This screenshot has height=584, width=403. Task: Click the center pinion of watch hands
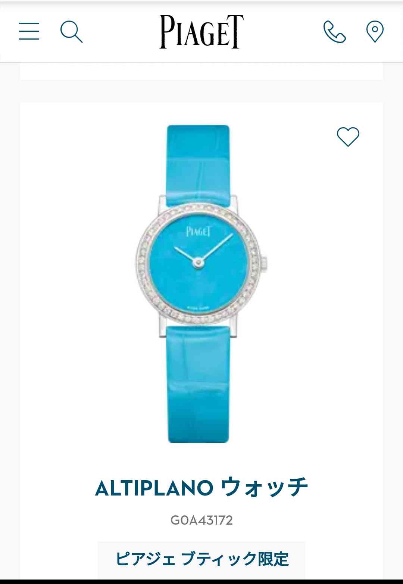[x=199, y=264]
